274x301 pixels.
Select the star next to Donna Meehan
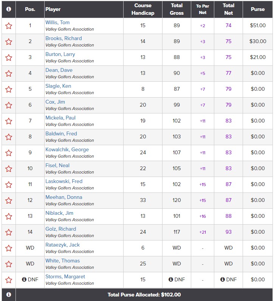[x=9, y=200]
